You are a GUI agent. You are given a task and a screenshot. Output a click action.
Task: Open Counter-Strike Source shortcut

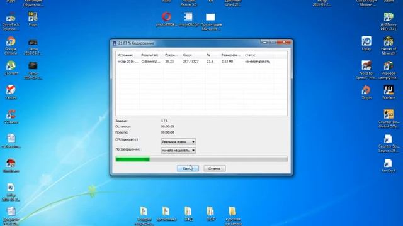coord(389,143)
